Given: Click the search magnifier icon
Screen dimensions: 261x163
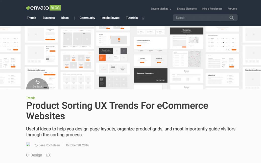Looking at the screenshot, I should click(x=231, y=18).
